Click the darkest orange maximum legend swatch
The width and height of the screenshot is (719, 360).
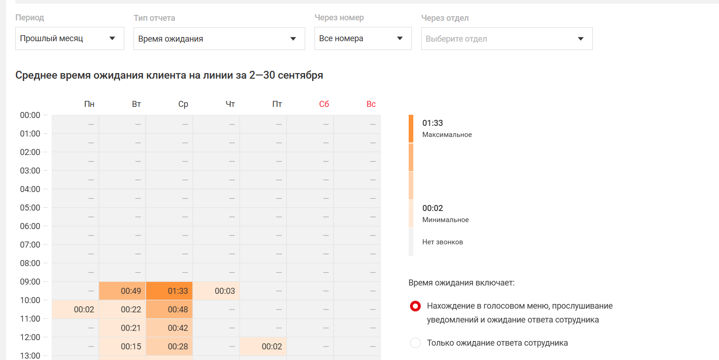click(x=411, y=129)
